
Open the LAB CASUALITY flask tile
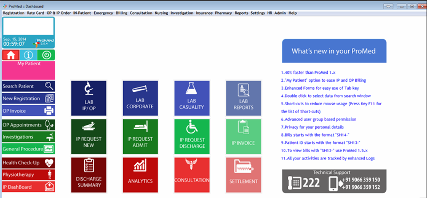tap(192, 98)
